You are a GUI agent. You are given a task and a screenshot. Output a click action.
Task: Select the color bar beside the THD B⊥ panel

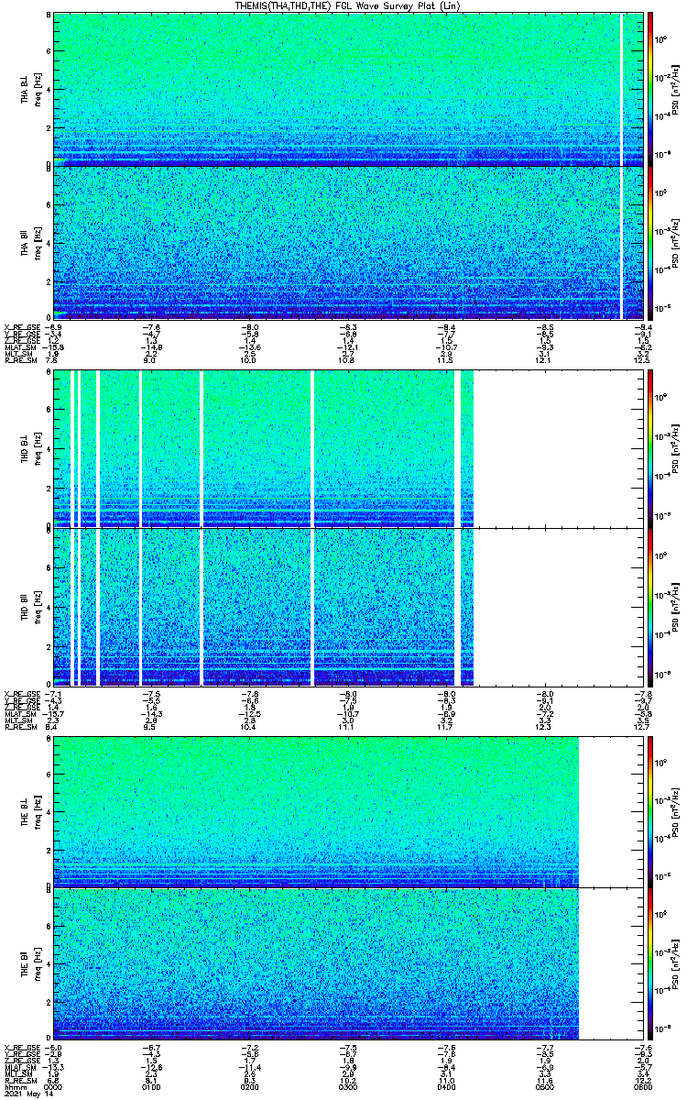click(650, 447)
